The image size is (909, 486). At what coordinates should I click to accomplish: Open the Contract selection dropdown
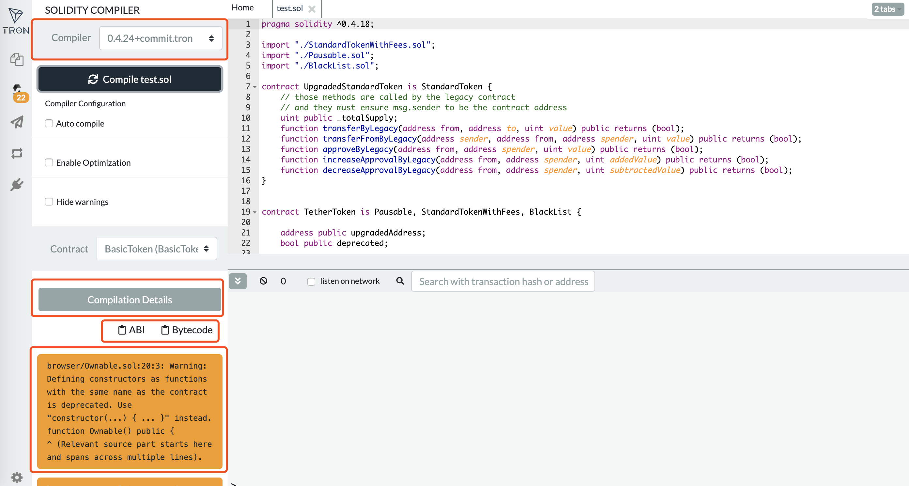coord(157,249)
